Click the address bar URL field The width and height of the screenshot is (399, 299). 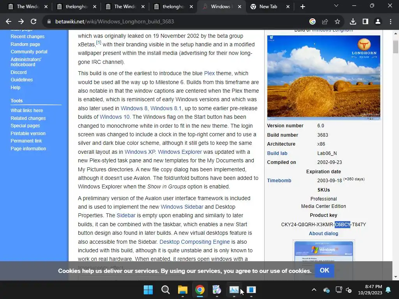[x=176, y=22]
